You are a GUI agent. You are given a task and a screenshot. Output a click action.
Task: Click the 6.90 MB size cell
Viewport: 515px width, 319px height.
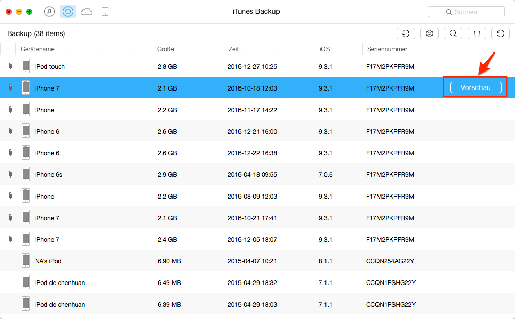coord(169,261)
